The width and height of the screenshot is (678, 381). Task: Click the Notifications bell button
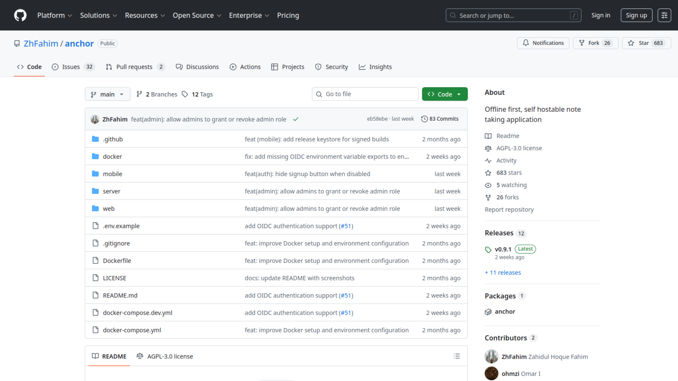click(x=543, y=43)
